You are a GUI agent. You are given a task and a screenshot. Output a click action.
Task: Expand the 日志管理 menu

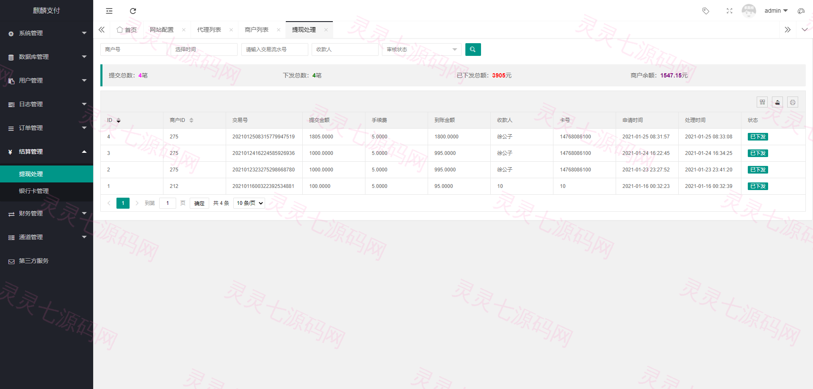(47, 104)
